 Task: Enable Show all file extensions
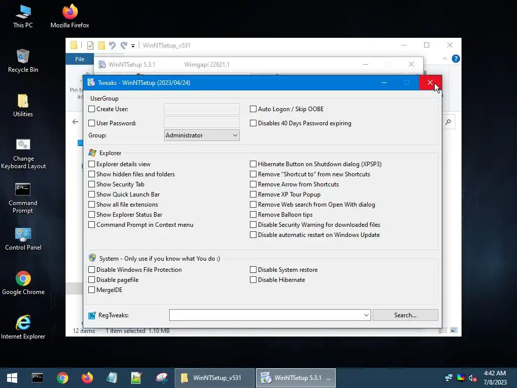92,205
